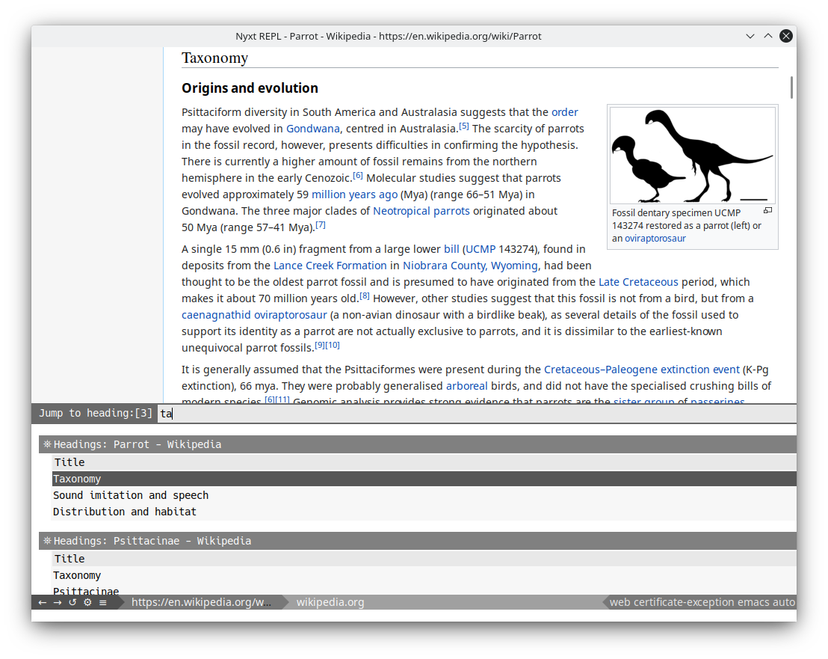Click the page vertical scrollbar handle
Viewport: 828px width, 659px height.
791,88
